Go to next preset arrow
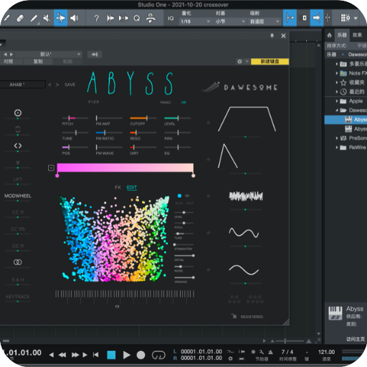Screen dimensions: 367x367 (x=57, y=85)
